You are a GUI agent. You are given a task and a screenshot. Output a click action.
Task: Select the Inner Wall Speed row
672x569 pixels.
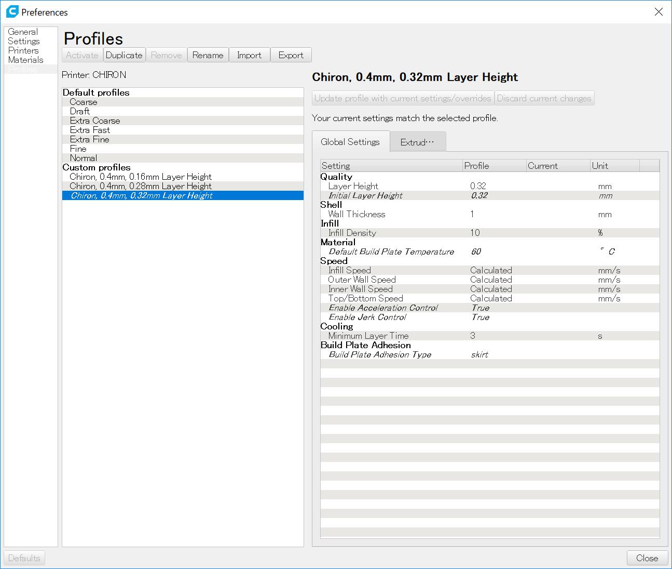click(490, 289)
